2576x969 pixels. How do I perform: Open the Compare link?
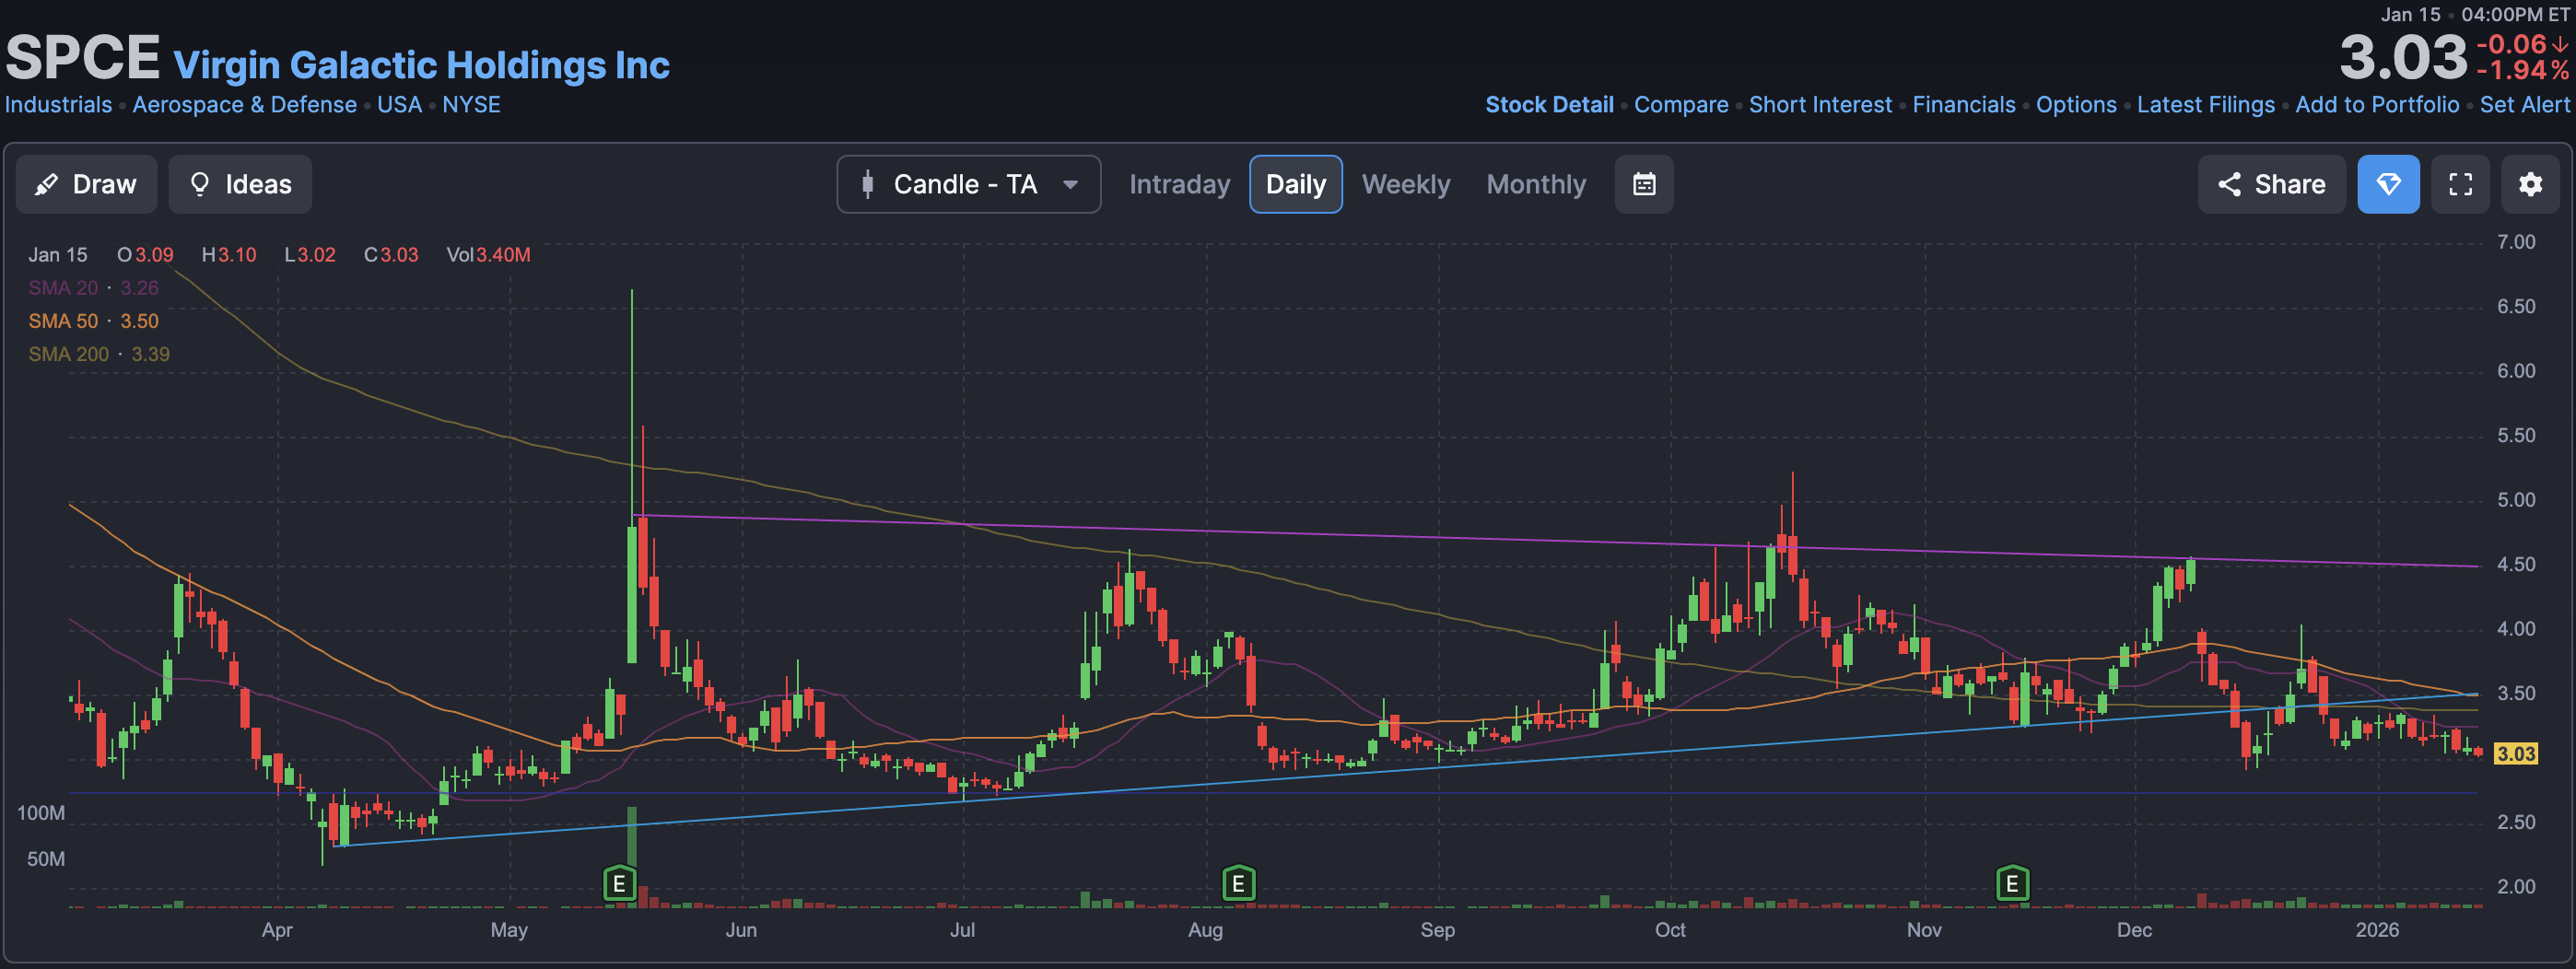(1681, 105)
